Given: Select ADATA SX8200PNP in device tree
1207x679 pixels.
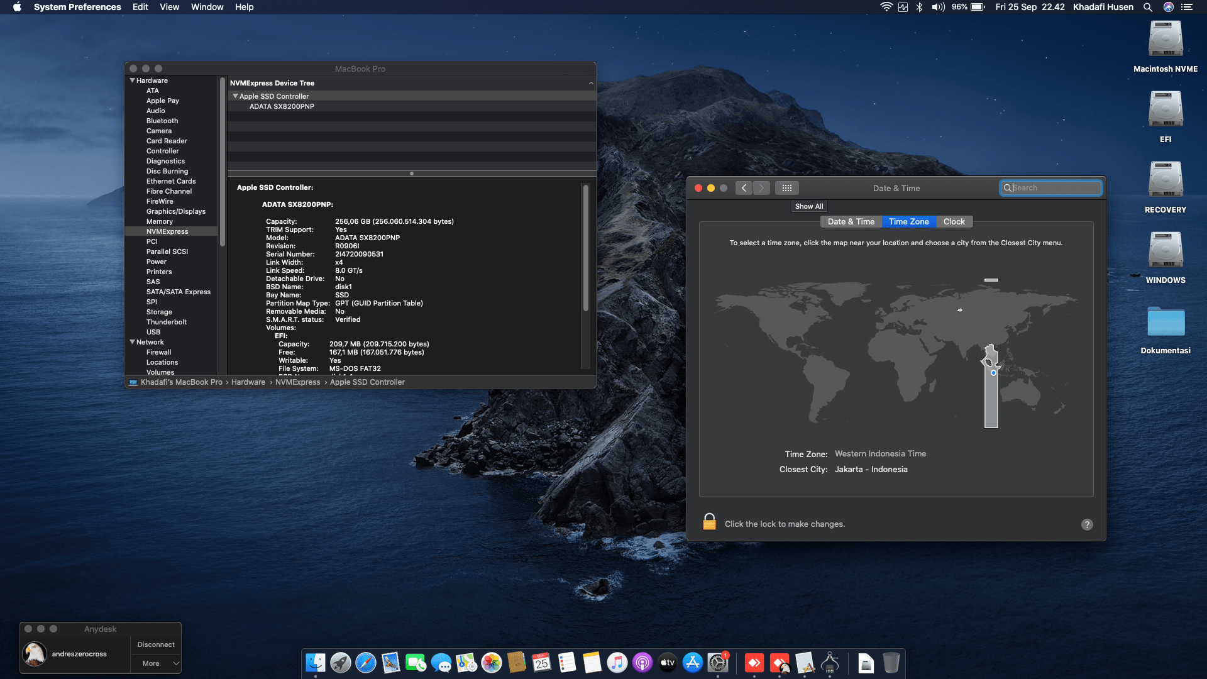Looking at the screenshot, I should 282,106.
